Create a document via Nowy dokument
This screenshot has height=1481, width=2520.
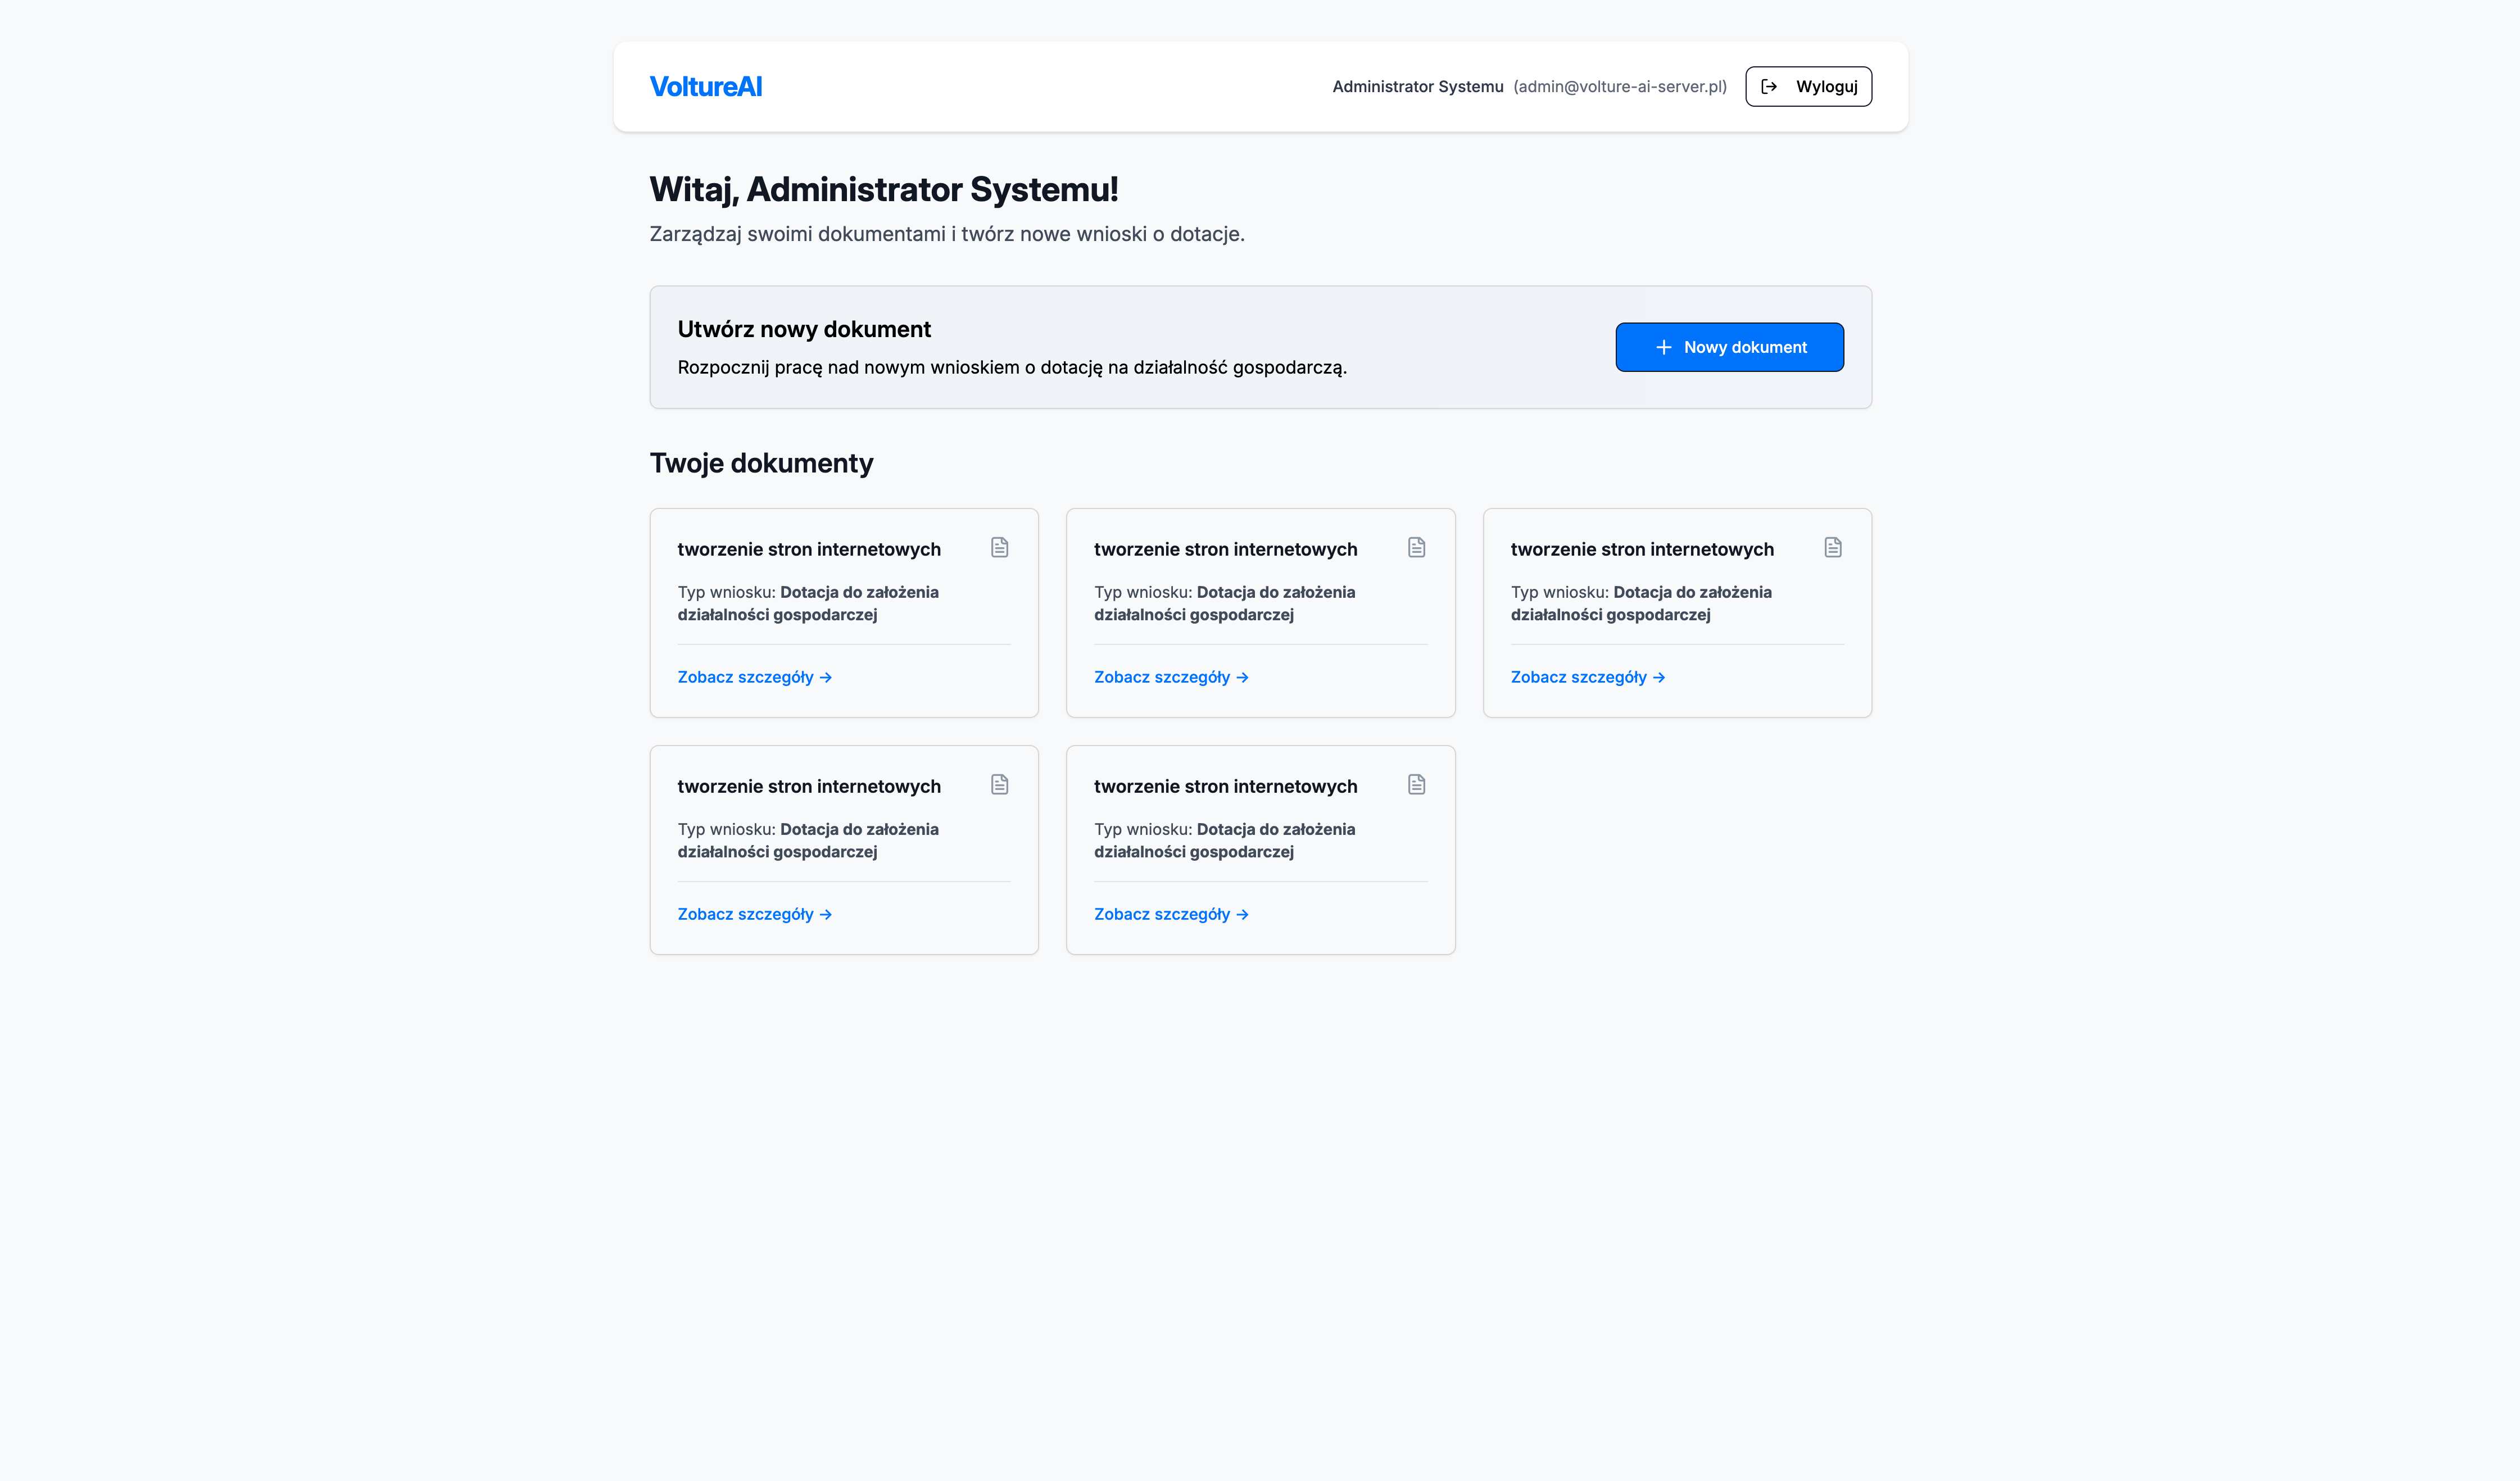[x=1729, y=347]
